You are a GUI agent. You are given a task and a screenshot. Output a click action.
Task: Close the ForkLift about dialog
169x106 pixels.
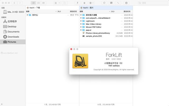coord(71,49)
